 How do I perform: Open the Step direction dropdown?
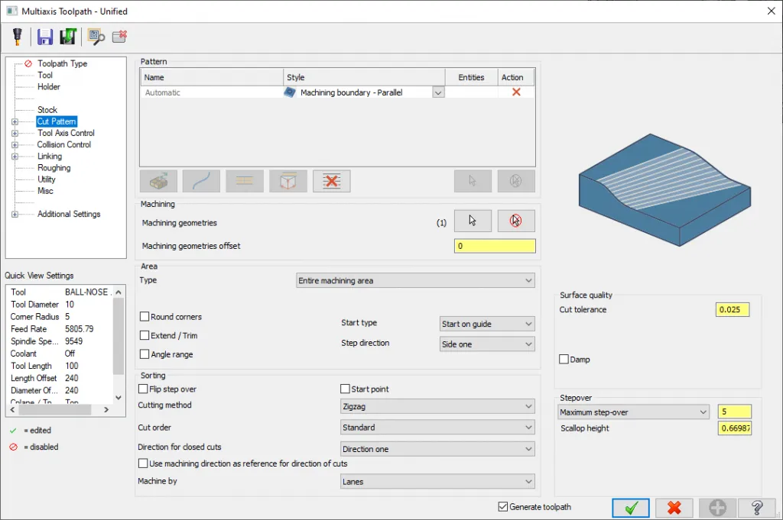[x=487, y=344]
